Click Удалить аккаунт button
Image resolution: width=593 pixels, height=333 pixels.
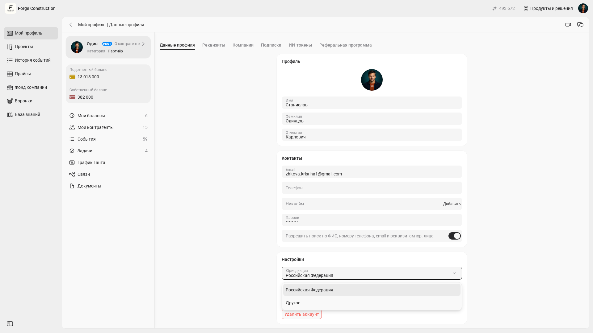[x=302, y=314]
